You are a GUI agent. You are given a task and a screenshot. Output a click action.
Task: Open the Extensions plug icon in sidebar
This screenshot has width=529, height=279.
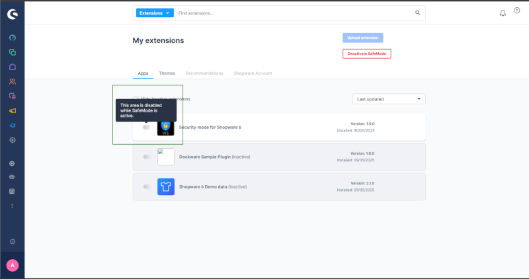(x=13, y=126)
